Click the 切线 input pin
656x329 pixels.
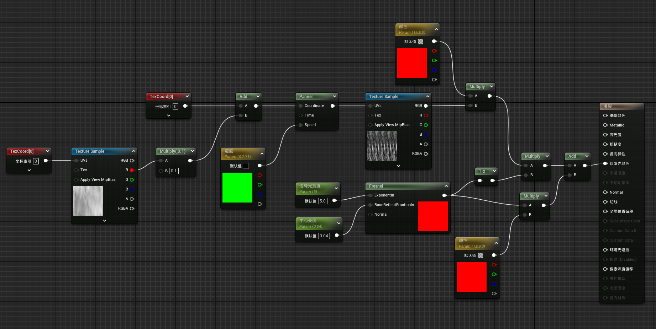click(605, 202)
